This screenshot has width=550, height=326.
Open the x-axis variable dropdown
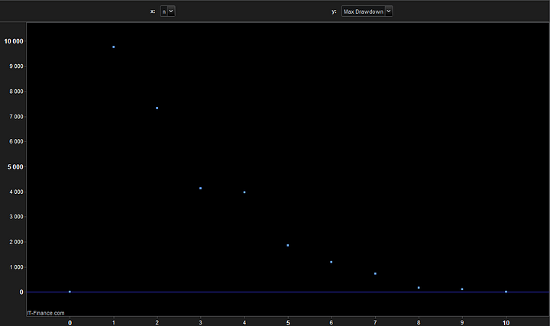point(167,11)
